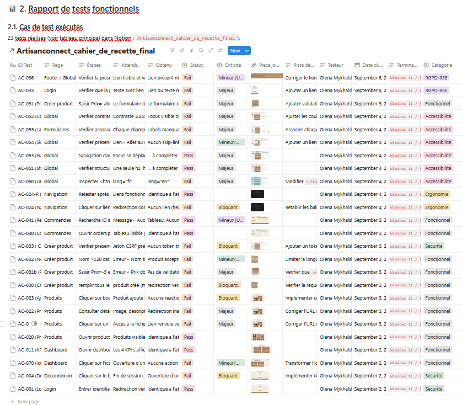
Task: Tick the checkbox left of the hovered Produits row
Action: point(2,324)
